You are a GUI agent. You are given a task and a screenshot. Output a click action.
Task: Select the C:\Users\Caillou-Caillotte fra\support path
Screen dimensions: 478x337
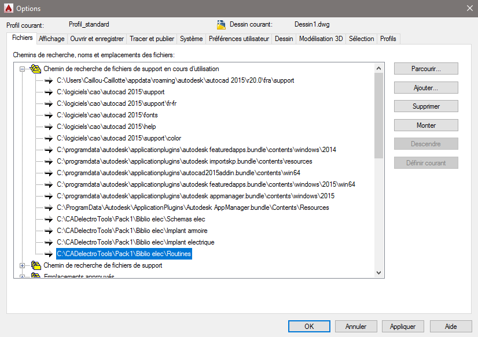pyautogui.click(x=175, y=80)
